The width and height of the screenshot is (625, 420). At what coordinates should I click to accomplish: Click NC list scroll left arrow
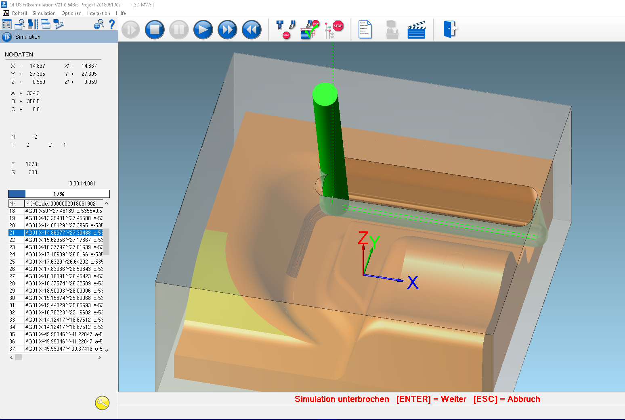click(x=11, y=357)
